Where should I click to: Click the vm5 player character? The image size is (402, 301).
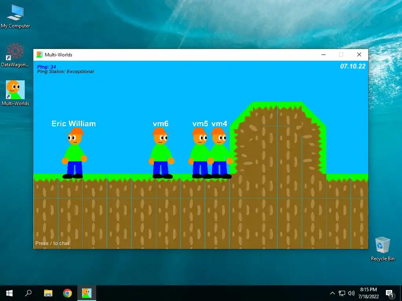point(199,153)
